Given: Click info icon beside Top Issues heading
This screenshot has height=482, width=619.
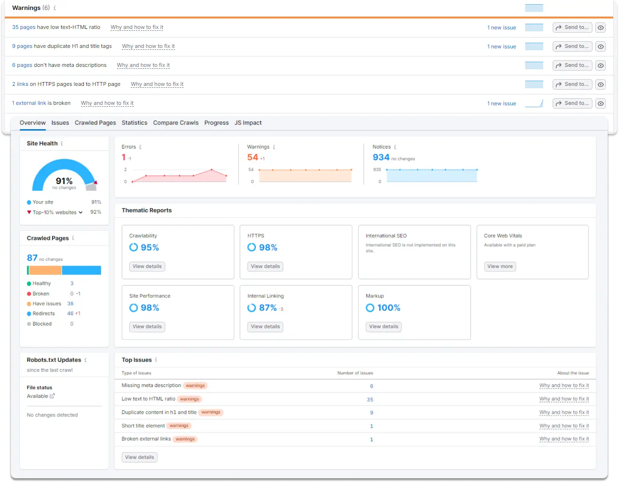Looking at the screenshot, I should point(156,360).
